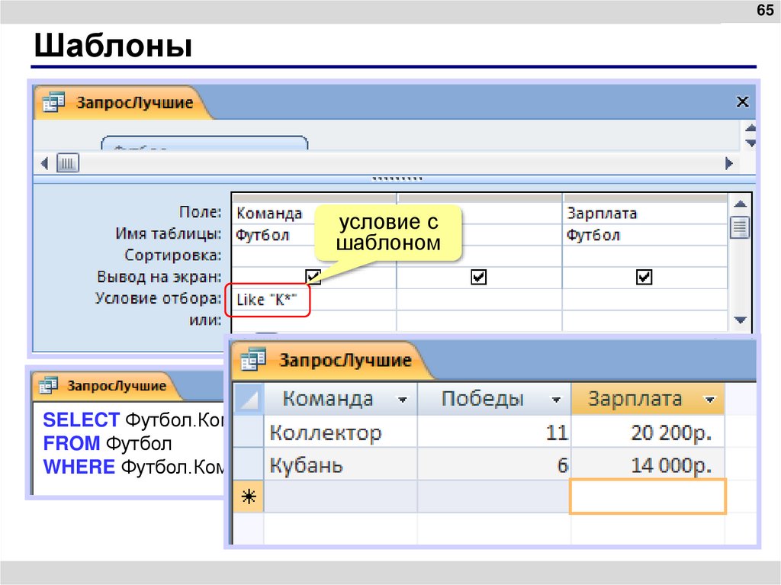This screenshot has height=585, width=781.
Task: Click the Футбол table name under Команда
Action: (262, 235)
